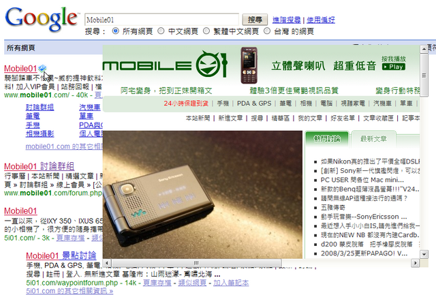The width and height of the screenshot is (436, 295).
Task: Click the Play button in banner ad
Action: pos(394,67)
